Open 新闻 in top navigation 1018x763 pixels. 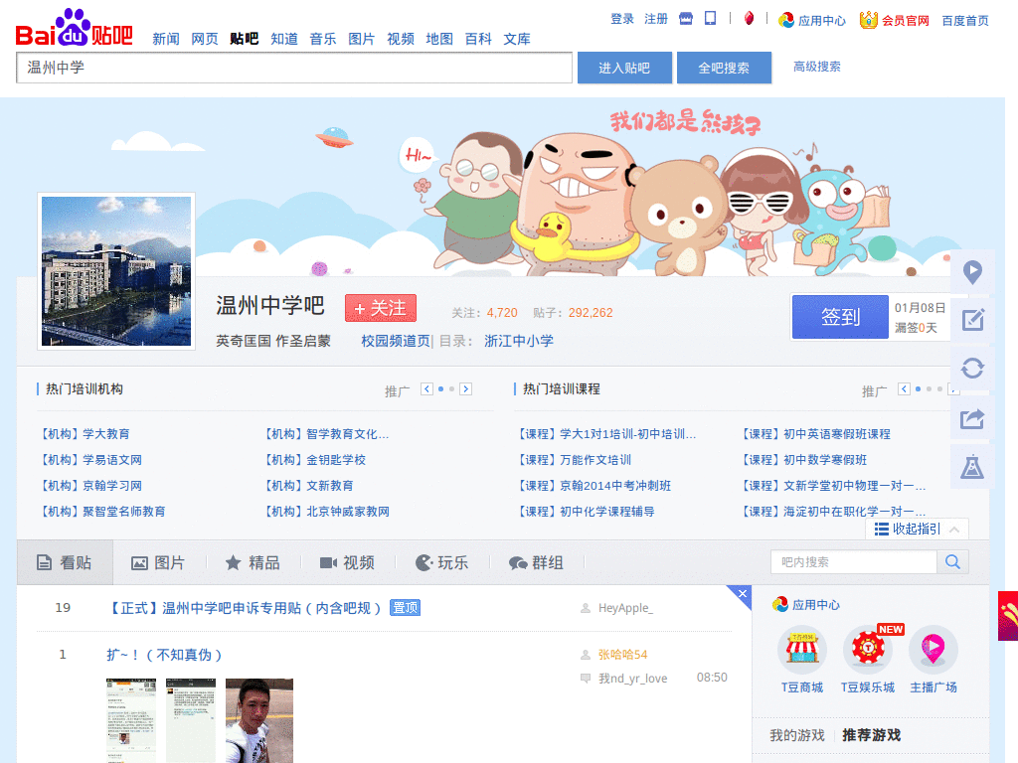click(x=166, y=39)
